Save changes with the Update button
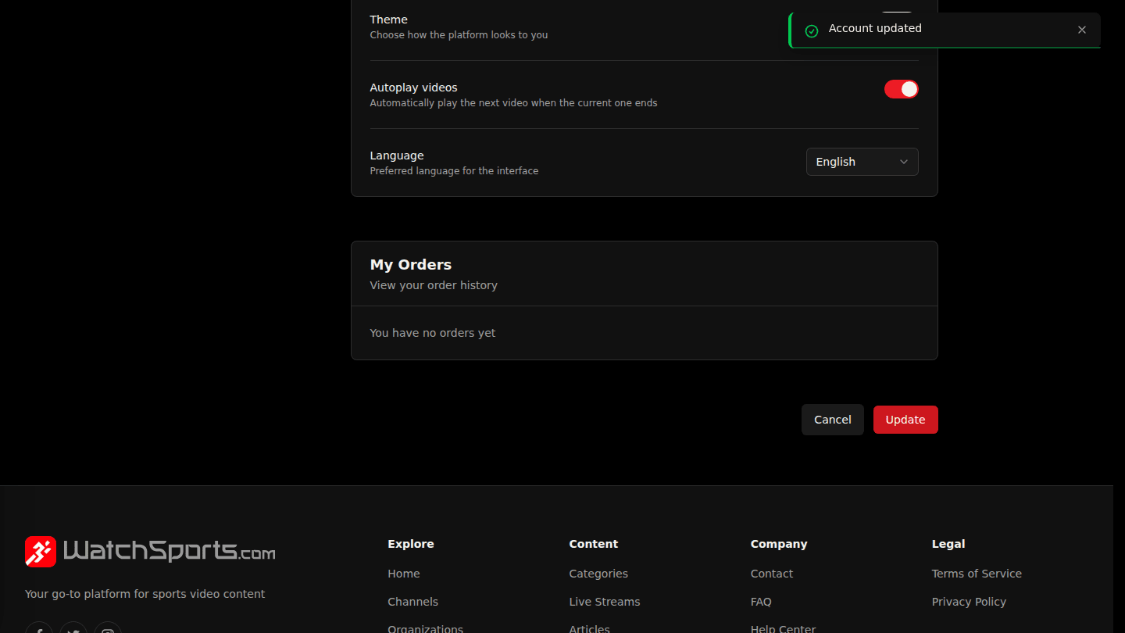 (905, 420)
